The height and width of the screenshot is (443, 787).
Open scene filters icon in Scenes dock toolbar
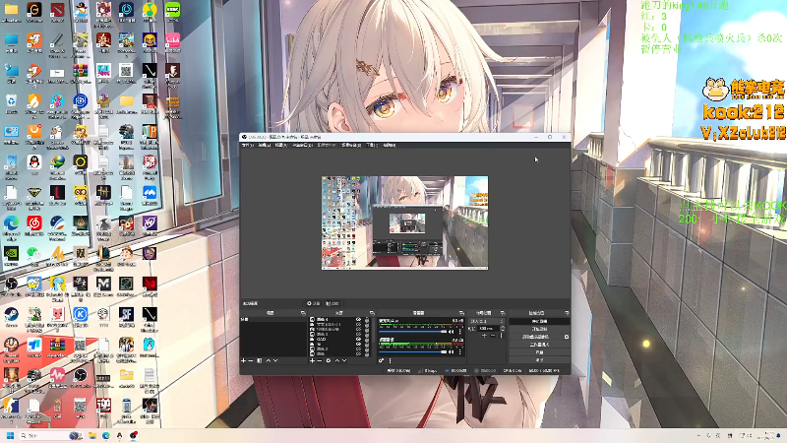[x=260, y=360]
